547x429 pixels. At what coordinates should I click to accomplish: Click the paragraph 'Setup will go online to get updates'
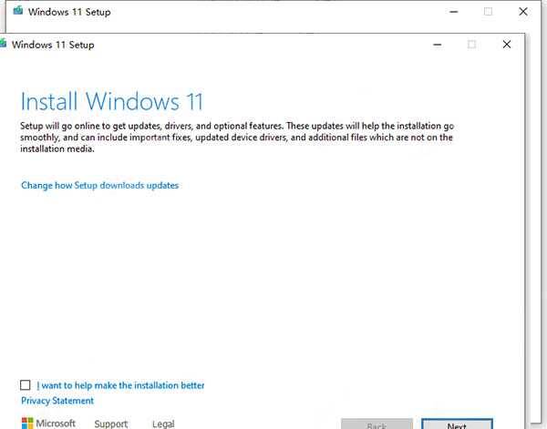pos(237,138)
